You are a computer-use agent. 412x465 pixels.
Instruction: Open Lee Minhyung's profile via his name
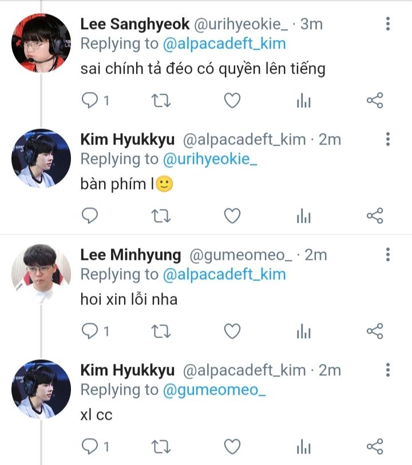130,254
